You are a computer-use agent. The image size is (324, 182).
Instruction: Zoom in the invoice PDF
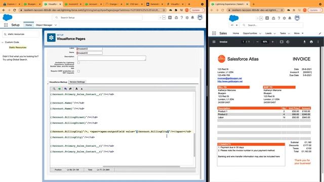pyautogui.click(x=272, y=42)
